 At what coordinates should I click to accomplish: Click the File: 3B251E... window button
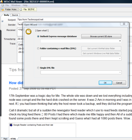tap(28, 10)
